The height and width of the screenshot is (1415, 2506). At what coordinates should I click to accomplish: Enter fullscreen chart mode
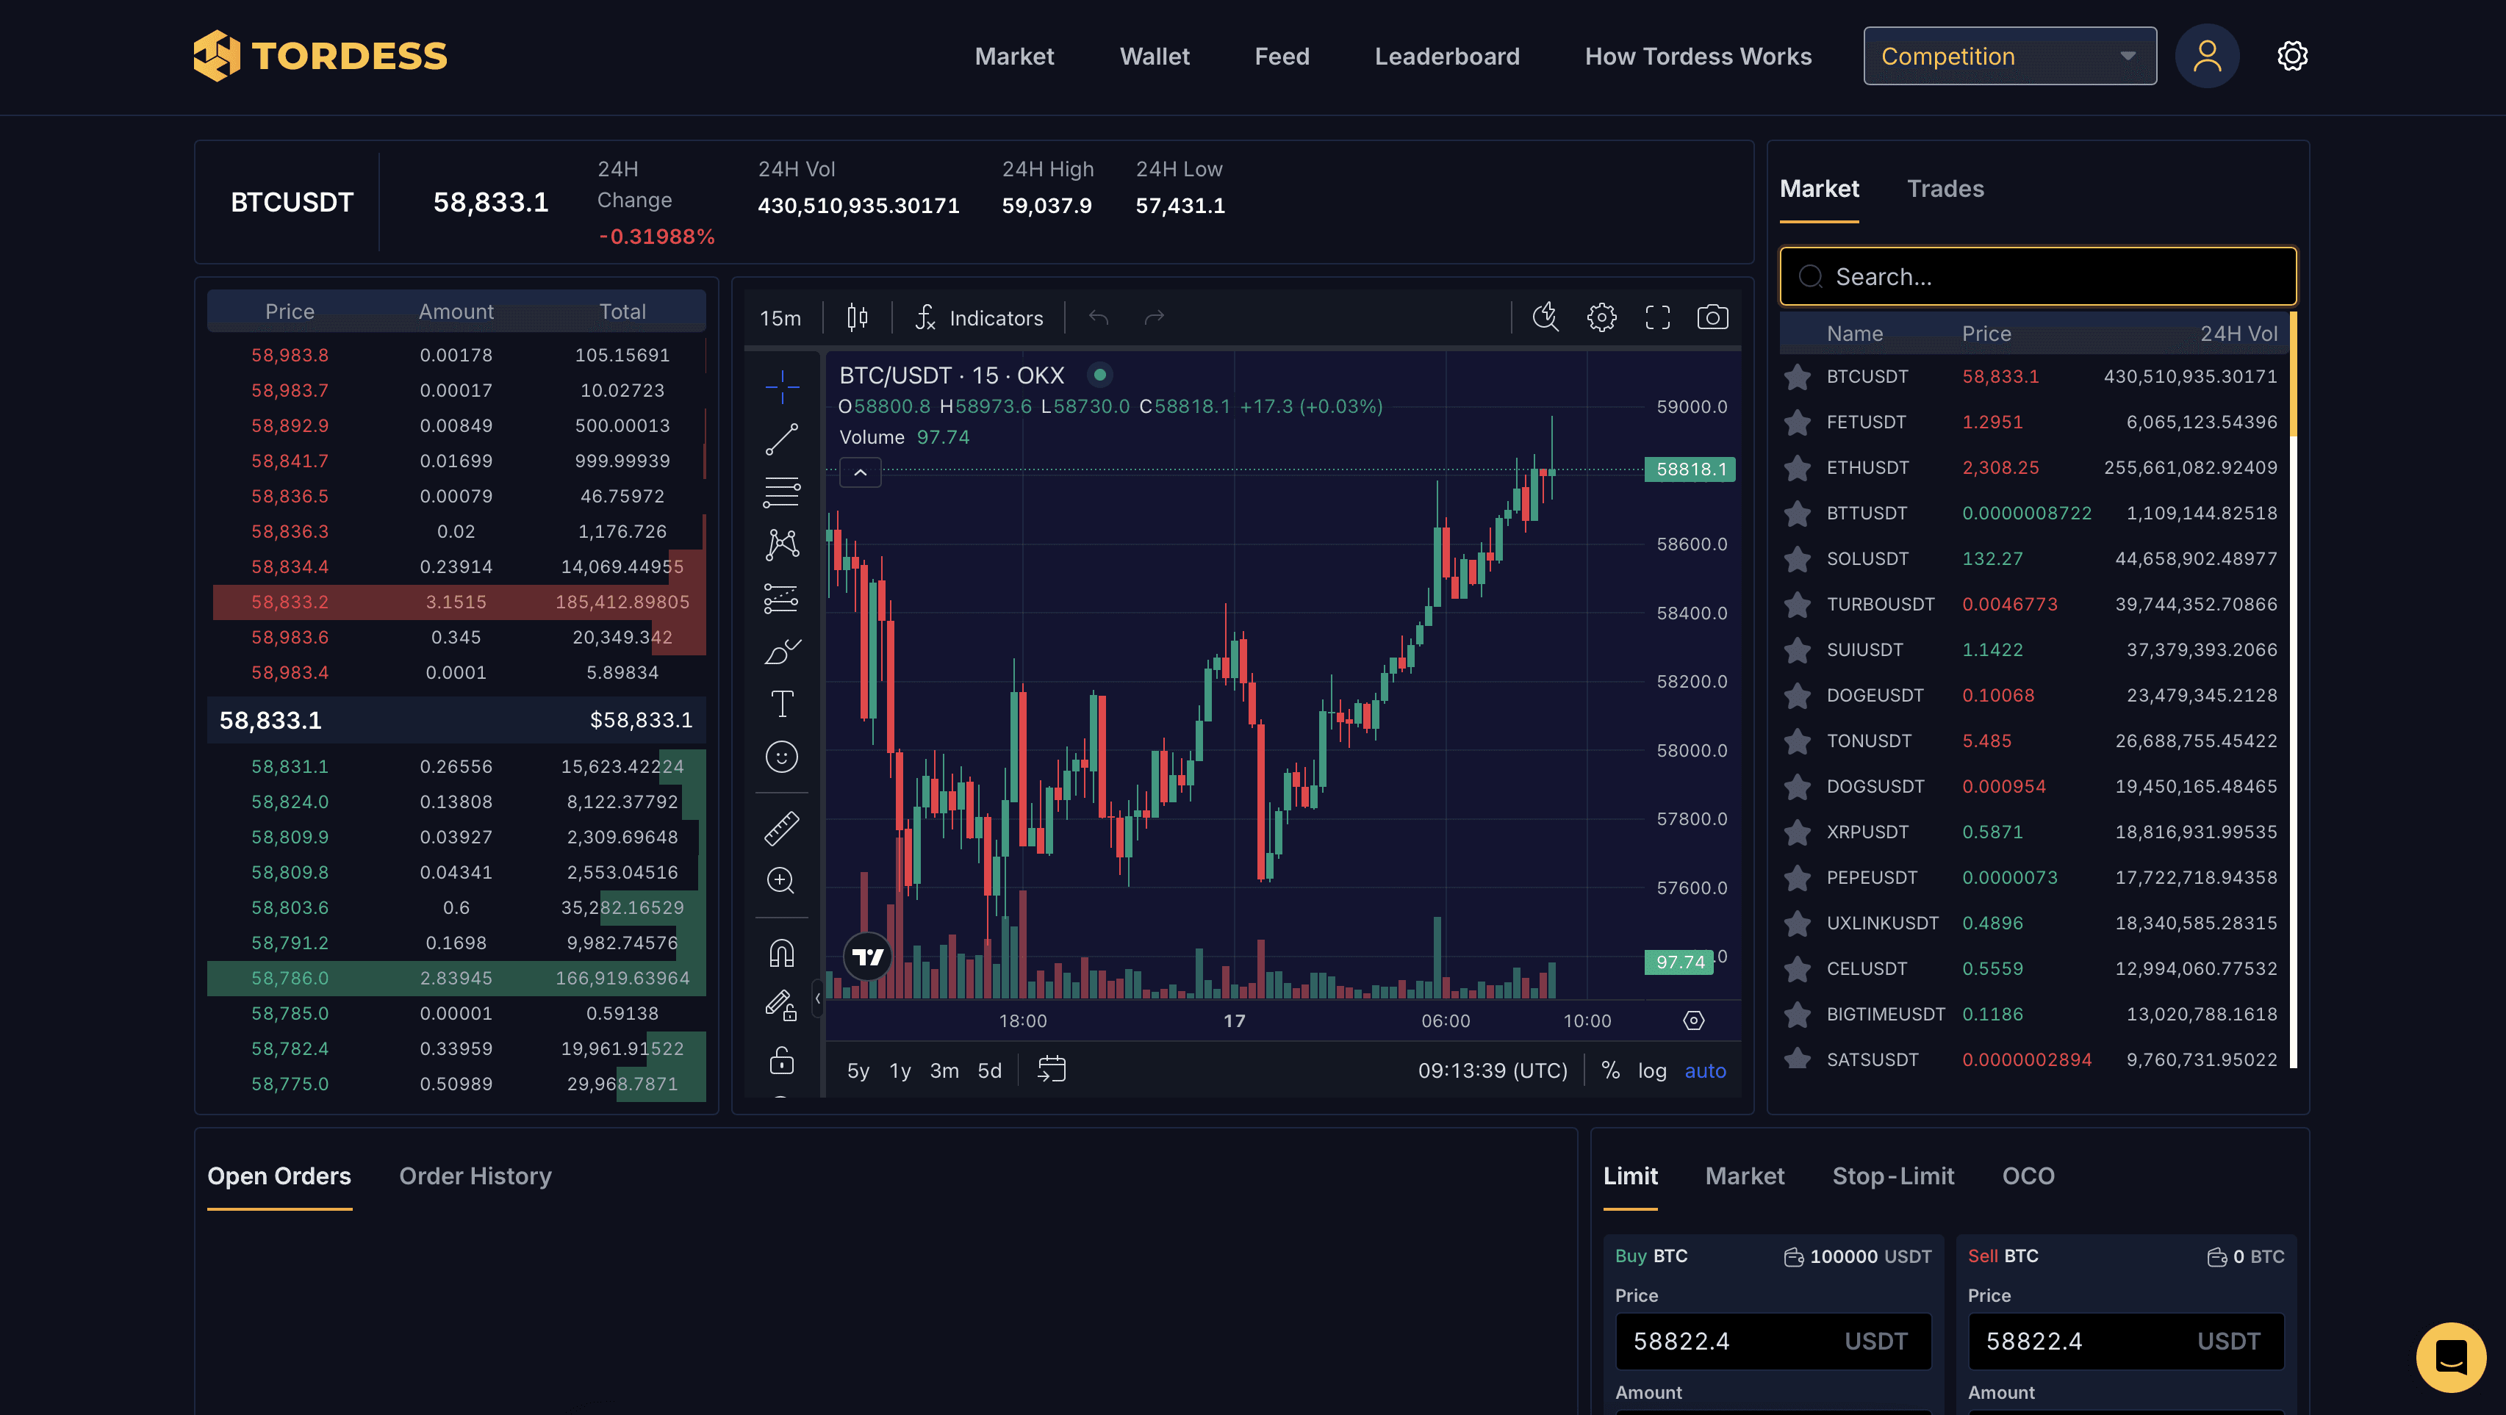click(x=1658, y=318)
